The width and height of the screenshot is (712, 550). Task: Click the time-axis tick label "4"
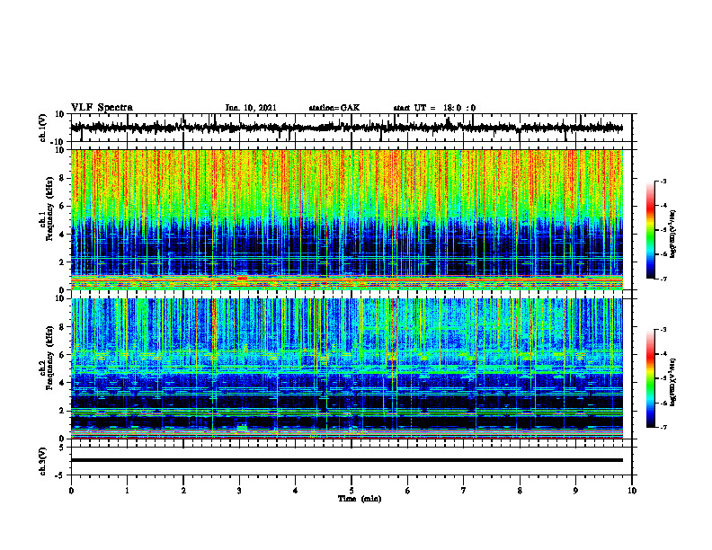pyautogui.click(x=296, y=491)
